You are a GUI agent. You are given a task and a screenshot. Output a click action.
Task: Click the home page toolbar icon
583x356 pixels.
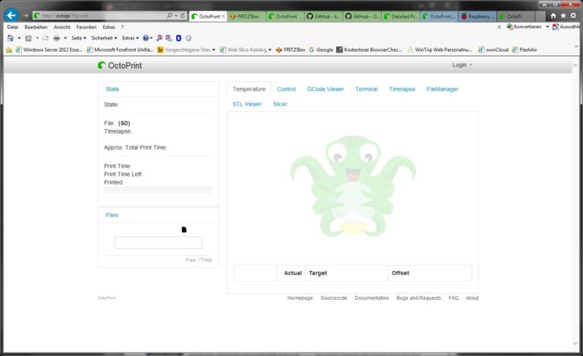tap(11, 38)
